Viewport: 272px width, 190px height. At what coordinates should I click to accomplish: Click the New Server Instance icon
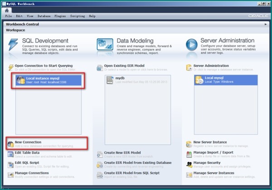(189, 144)
